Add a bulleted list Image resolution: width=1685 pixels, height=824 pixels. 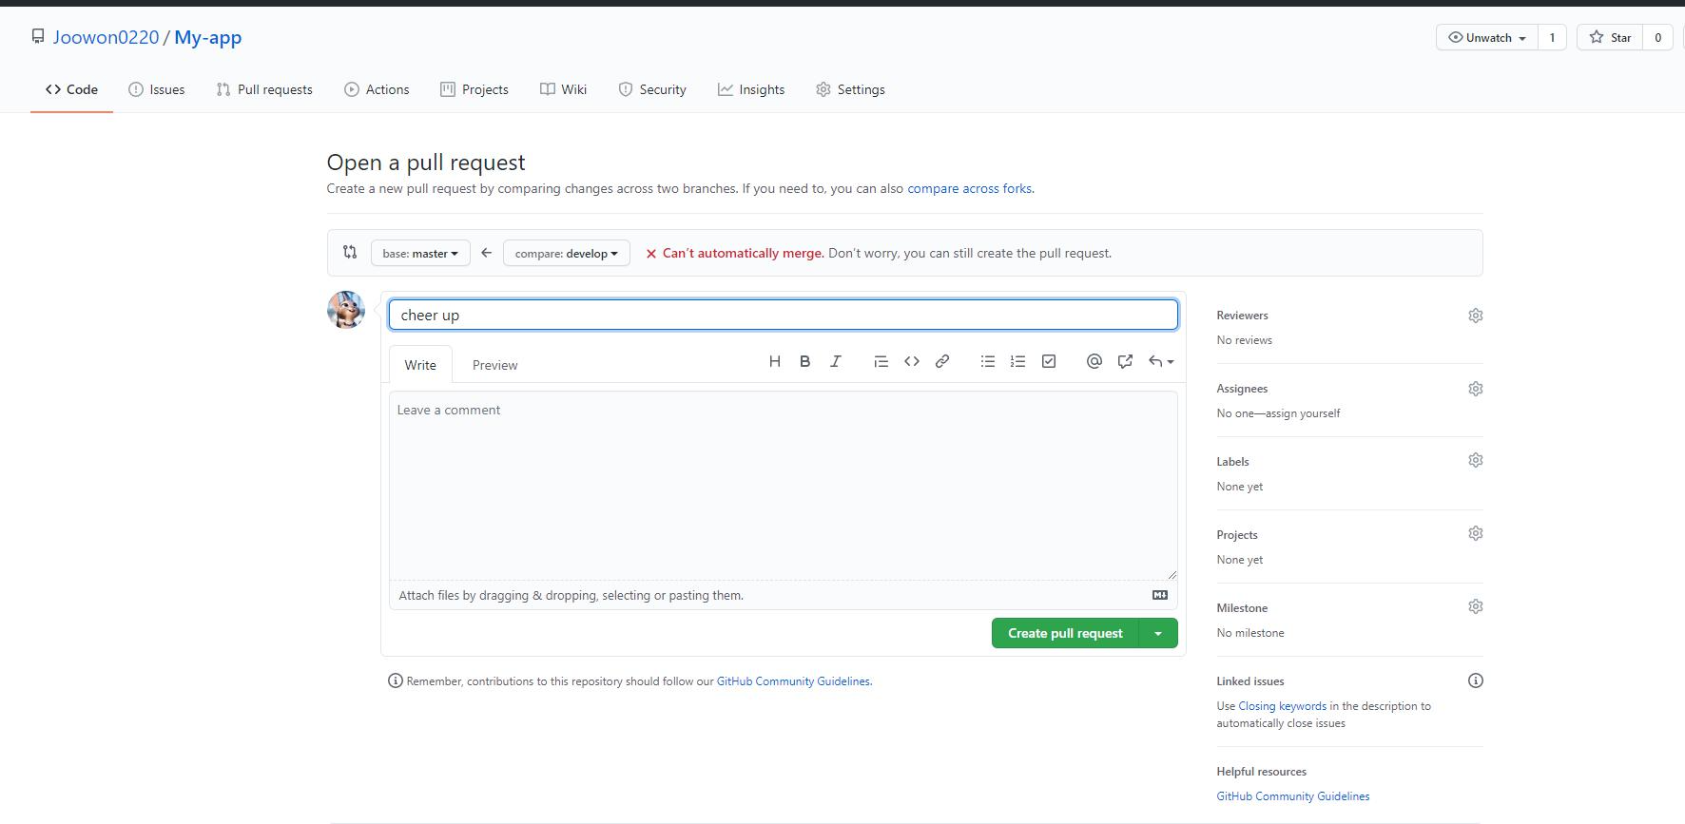click(x=988, y=361)
